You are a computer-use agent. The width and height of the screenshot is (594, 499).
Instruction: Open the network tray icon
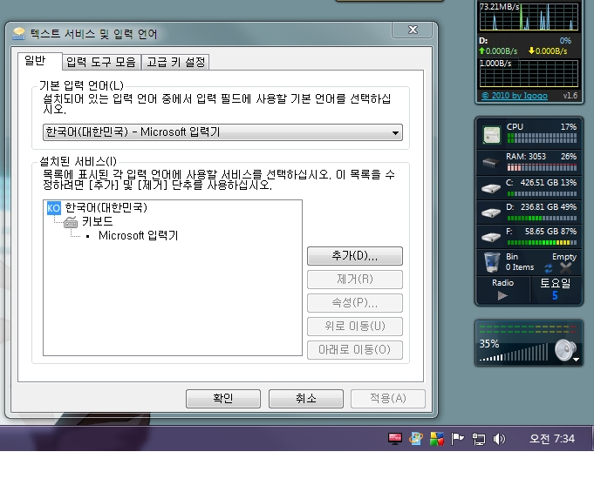click(x=479, y=439)
